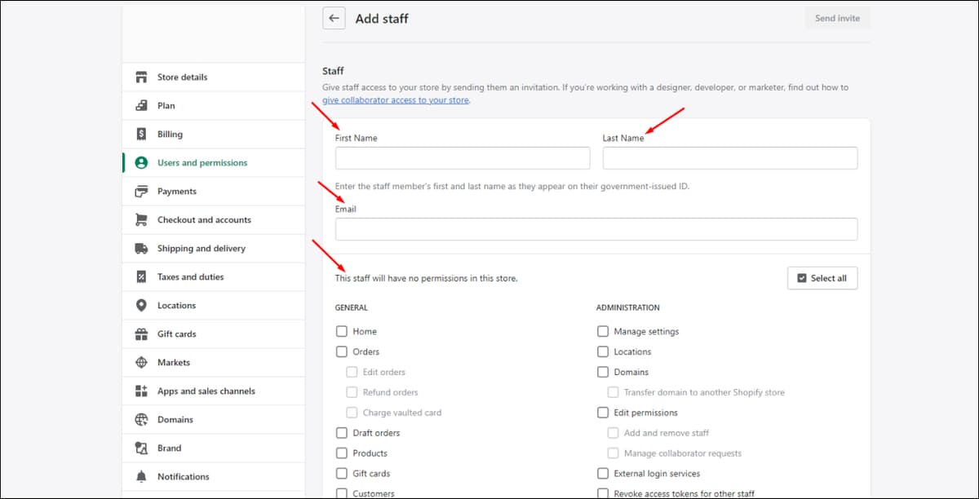Open Store details settings
Viewport: 979px width, 499px height.
[213, 77]
